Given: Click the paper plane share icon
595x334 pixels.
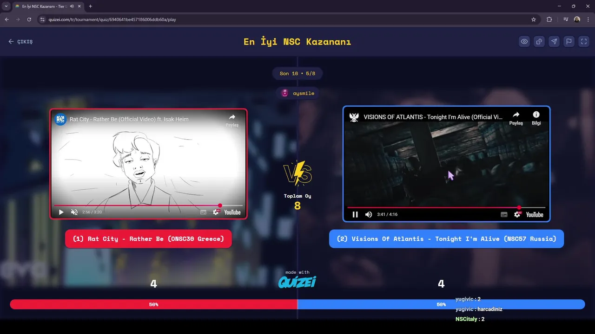Looking at the screenshot, I should (554, 41).
